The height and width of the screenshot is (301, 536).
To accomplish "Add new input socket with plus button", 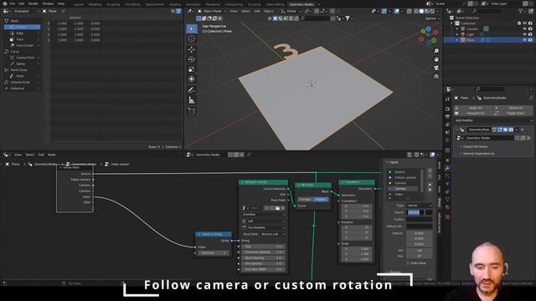I will point(430,171).
